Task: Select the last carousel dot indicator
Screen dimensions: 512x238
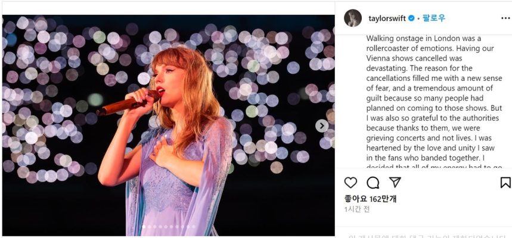Action: pos(194,227)
